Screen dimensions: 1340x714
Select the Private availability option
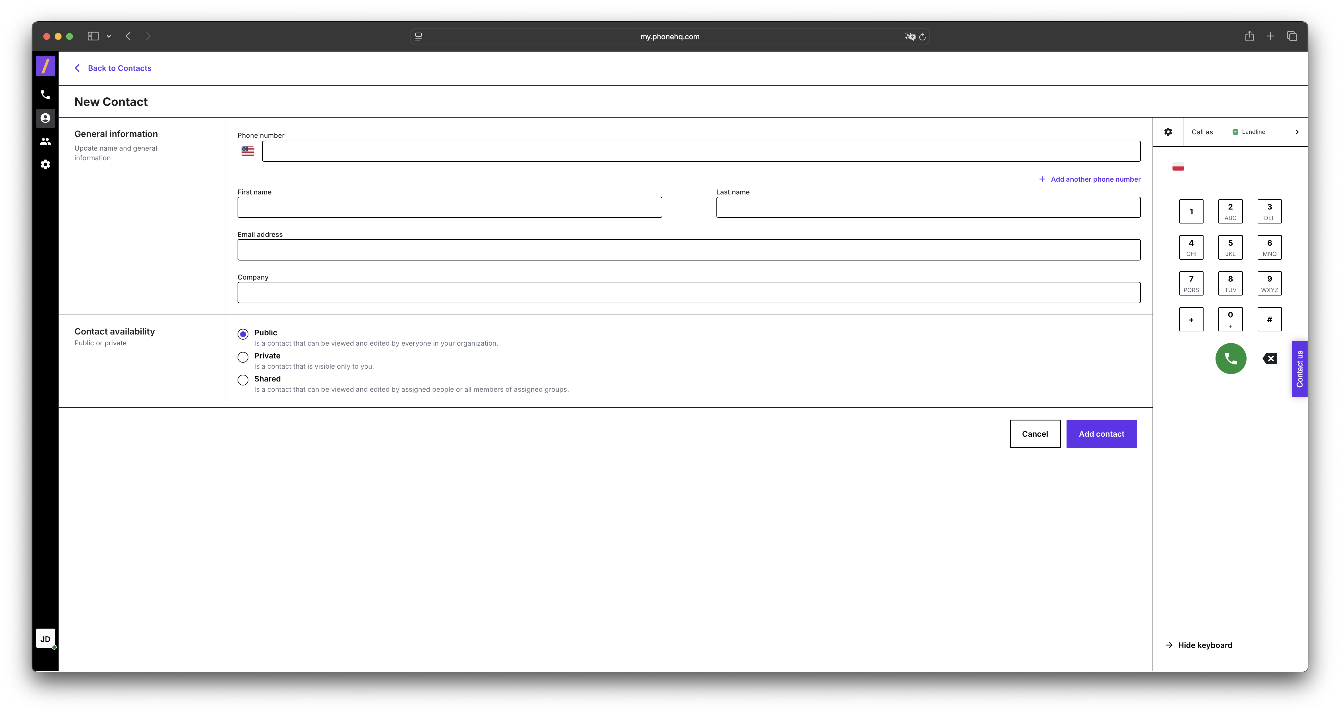pos(243,357)
